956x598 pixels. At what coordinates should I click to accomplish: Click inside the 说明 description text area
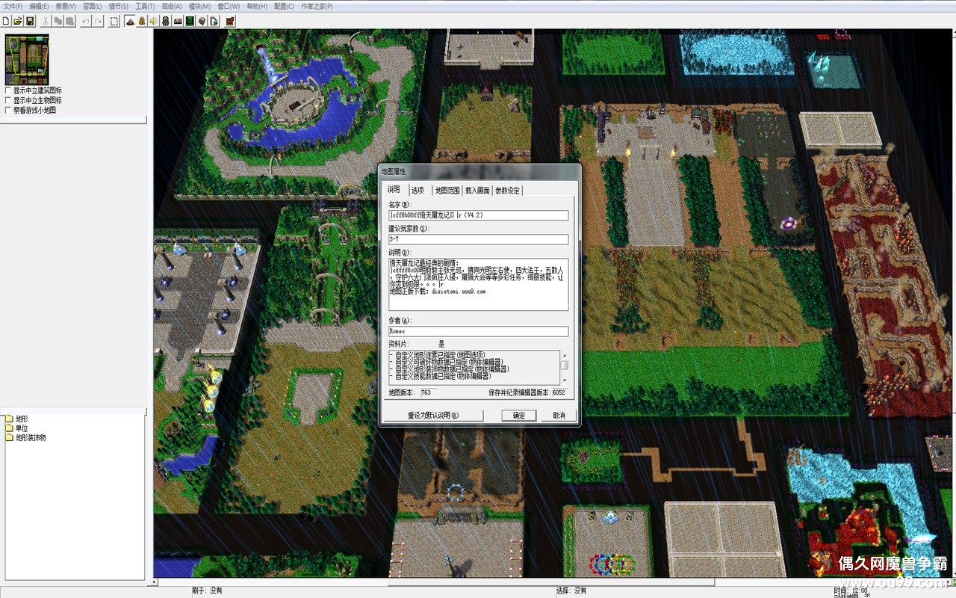click(x=478, y=284)
